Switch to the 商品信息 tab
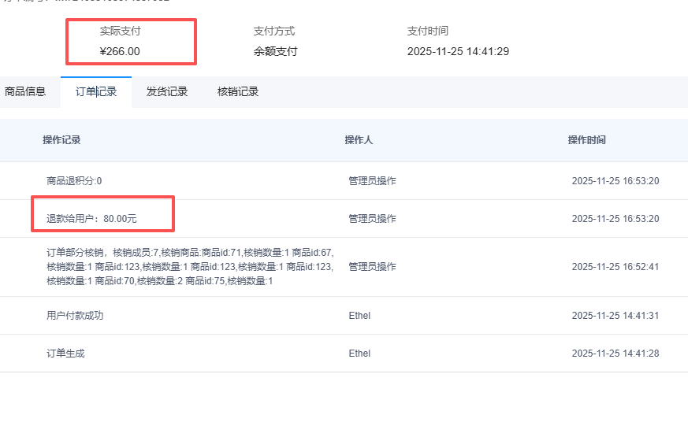Image resolution: width=688 pixels, height=437 pixels. coord(25,91)
